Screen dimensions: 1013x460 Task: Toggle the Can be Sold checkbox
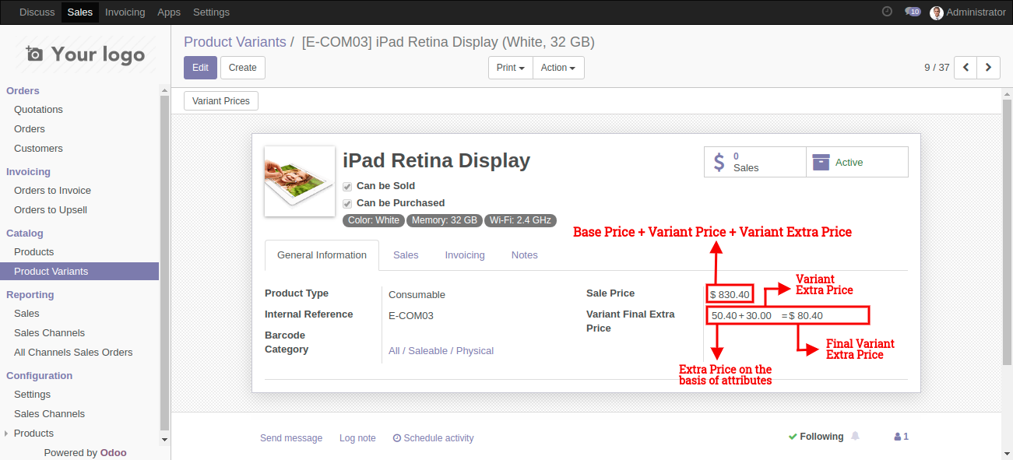pyautogui.click(x=347, y=186)
